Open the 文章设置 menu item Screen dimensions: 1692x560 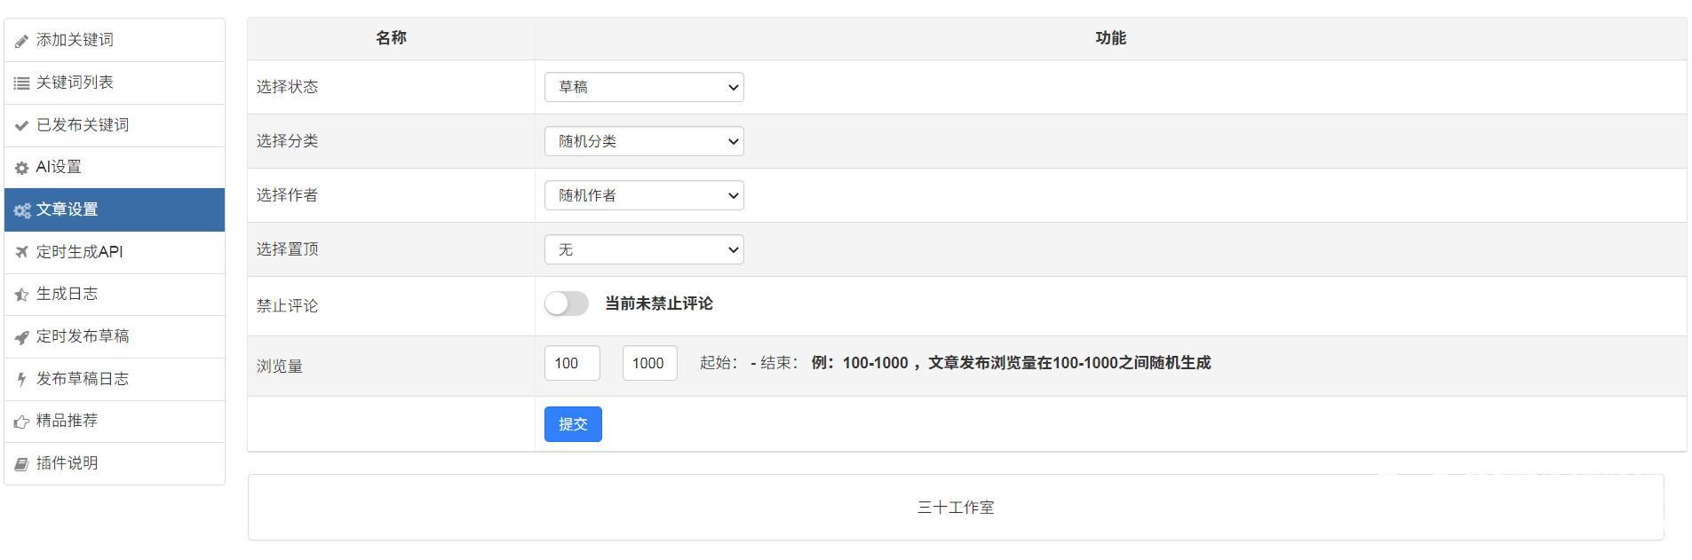(x=114, y=209)
